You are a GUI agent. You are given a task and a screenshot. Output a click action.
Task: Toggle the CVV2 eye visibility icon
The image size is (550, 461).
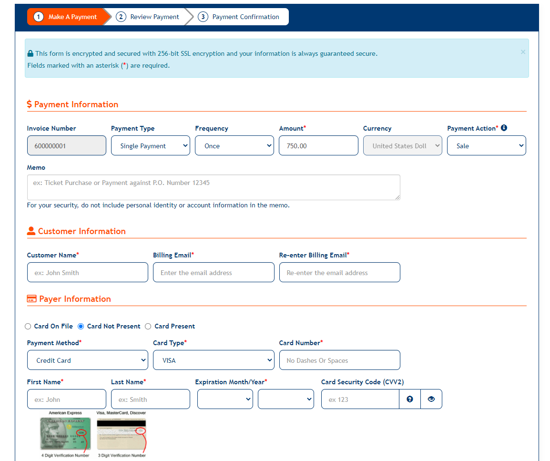[431, 400]
